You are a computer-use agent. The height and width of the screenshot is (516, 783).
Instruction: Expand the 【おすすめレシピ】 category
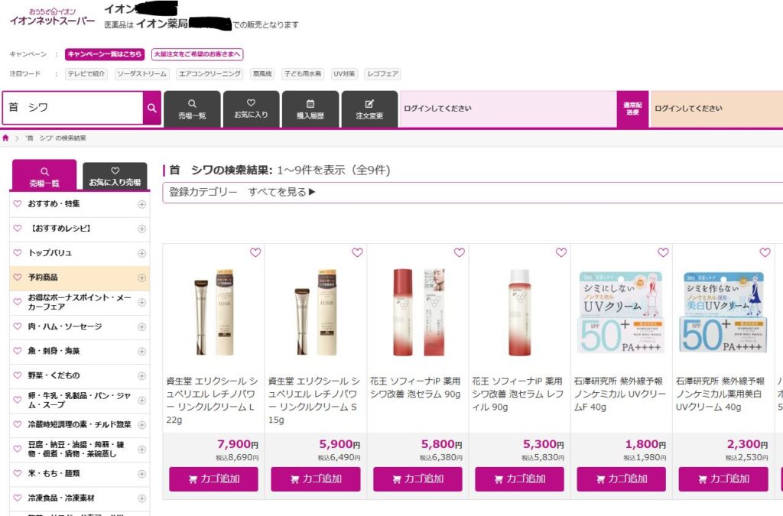141,229
